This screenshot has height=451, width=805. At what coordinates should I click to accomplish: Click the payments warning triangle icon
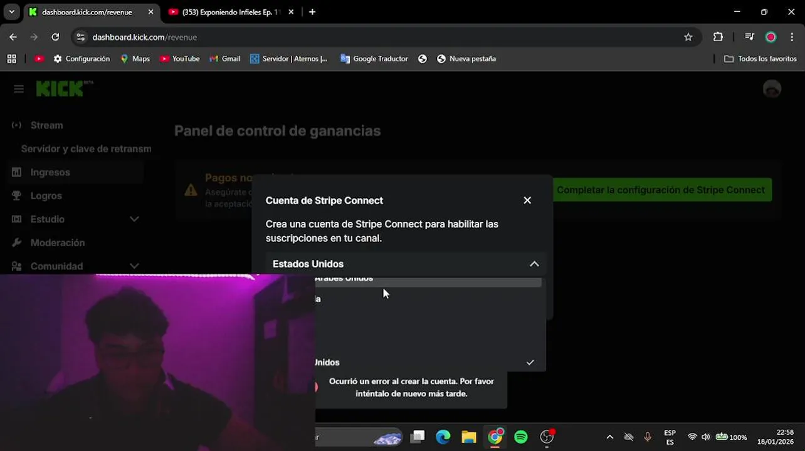point(191,190)
